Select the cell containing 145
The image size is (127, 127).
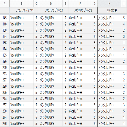pos(4,18)
